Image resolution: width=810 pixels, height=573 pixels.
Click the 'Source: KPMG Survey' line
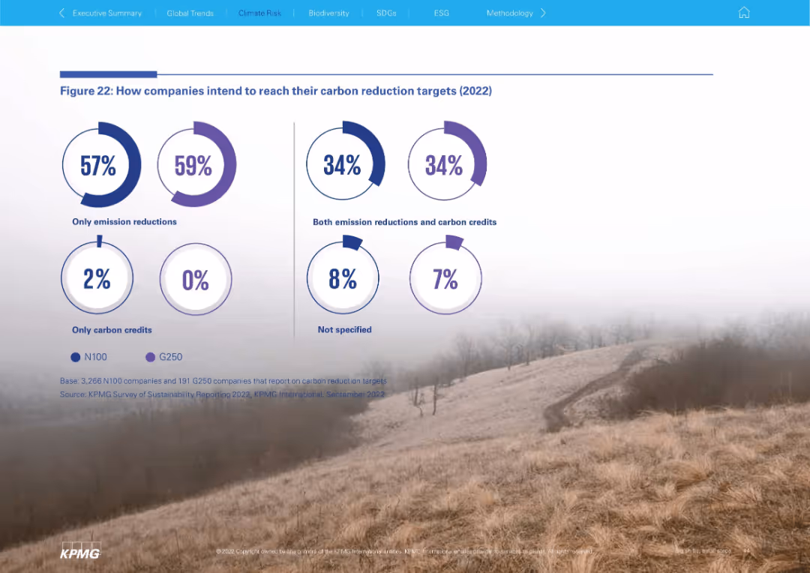223,394
